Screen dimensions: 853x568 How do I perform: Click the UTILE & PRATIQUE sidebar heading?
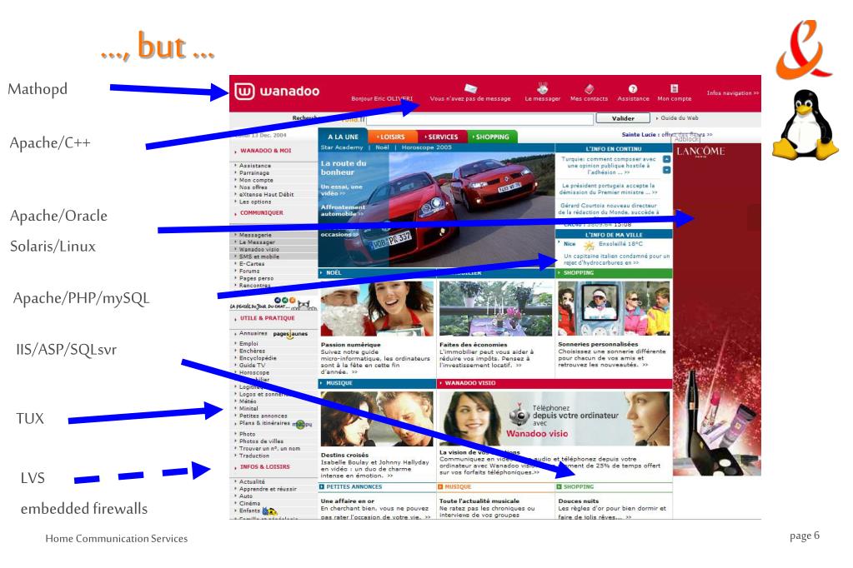click(x=267, y=318)
